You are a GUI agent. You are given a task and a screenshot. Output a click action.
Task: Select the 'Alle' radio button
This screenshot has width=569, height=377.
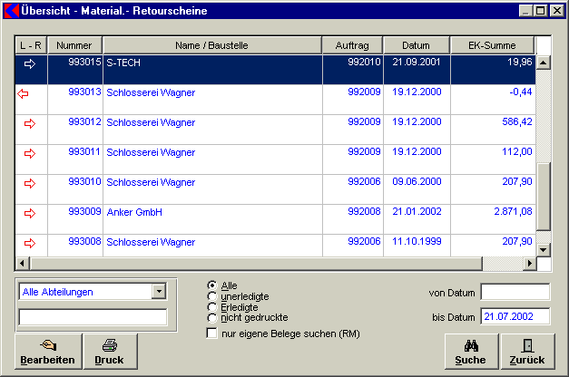pos(212,285)
